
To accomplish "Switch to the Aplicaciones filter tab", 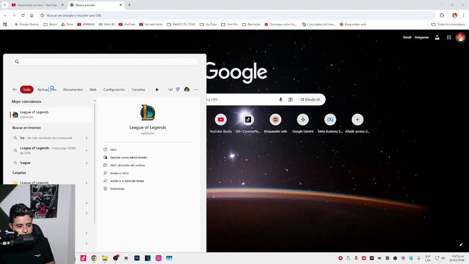I will pyautogui.click(x=47, y=89).
